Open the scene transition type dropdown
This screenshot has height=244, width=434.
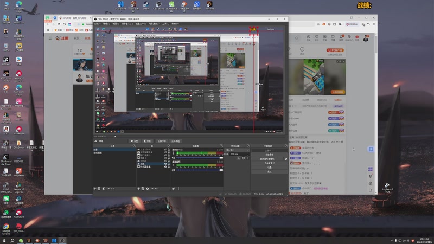(237, 150)
